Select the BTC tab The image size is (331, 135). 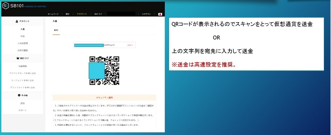56,31
